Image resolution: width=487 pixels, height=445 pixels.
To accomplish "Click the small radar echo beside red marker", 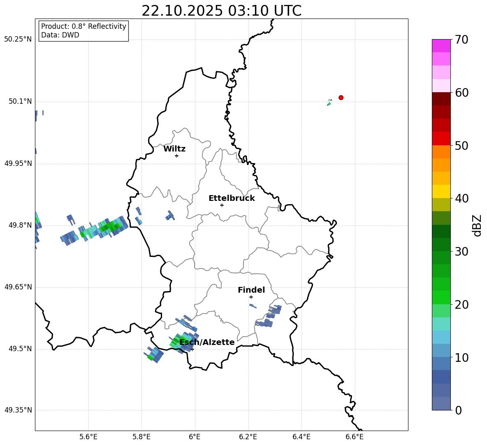I will [x=329, y=102].
